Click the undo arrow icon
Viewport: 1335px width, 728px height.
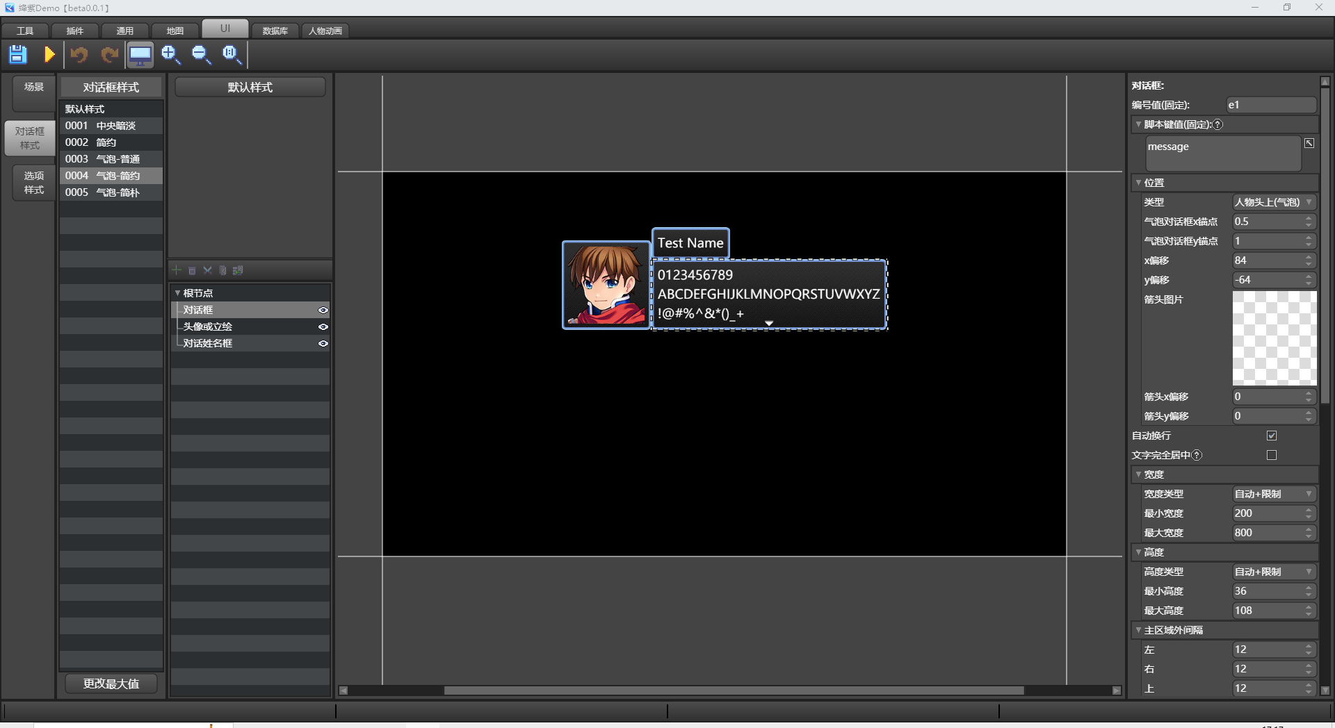coord(79,54)
